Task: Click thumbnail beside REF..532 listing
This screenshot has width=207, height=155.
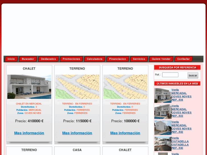Action: tap(163, 128)
